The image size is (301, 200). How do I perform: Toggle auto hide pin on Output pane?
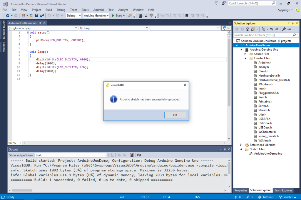click(225, 149)
